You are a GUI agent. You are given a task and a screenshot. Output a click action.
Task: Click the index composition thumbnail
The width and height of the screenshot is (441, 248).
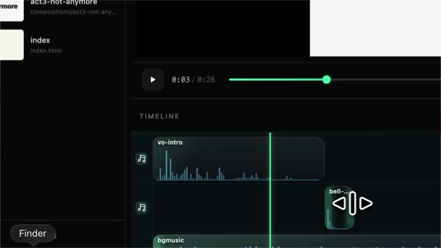(12, 45)
